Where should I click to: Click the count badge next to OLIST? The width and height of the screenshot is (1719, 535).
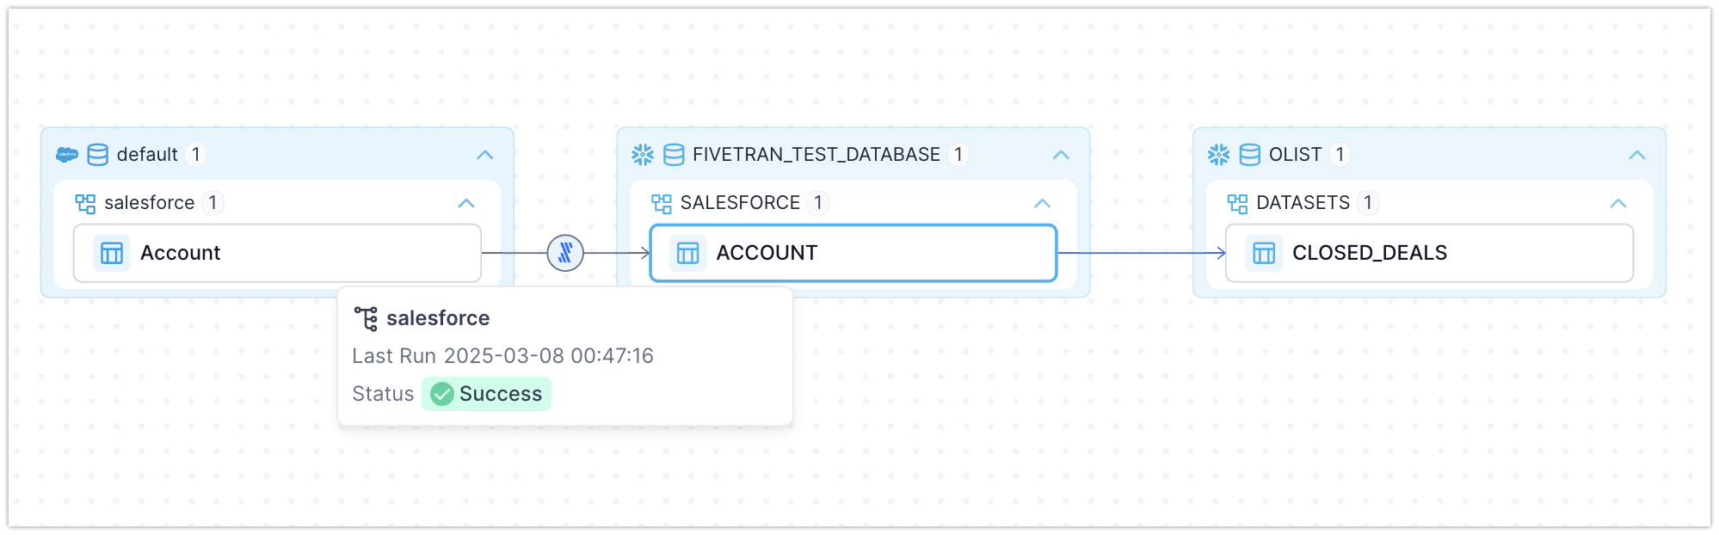[1340, 155]
